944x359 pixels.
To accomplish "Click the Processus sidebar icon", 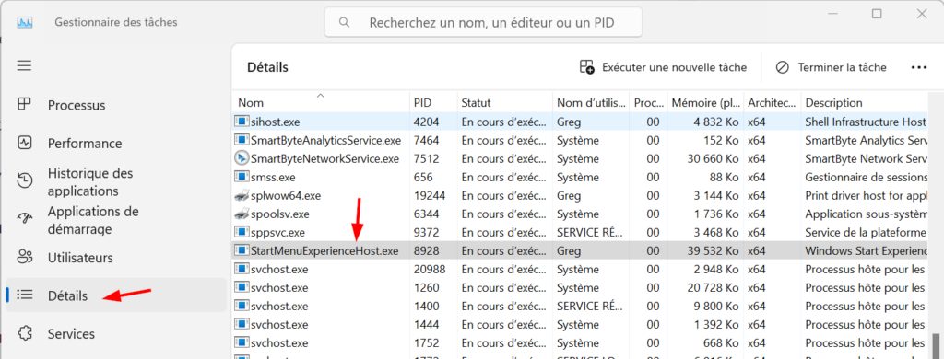I will (x=24, y=105).
